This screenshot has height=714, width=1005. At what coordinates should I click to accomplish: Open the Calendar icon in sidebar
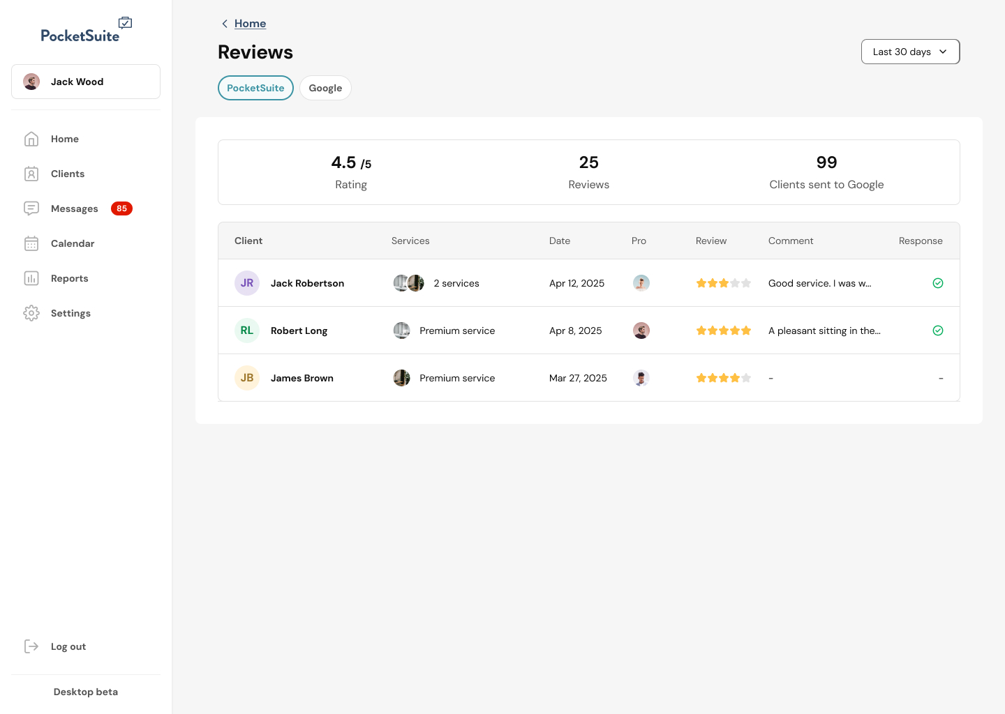click(x=31, y=243)
